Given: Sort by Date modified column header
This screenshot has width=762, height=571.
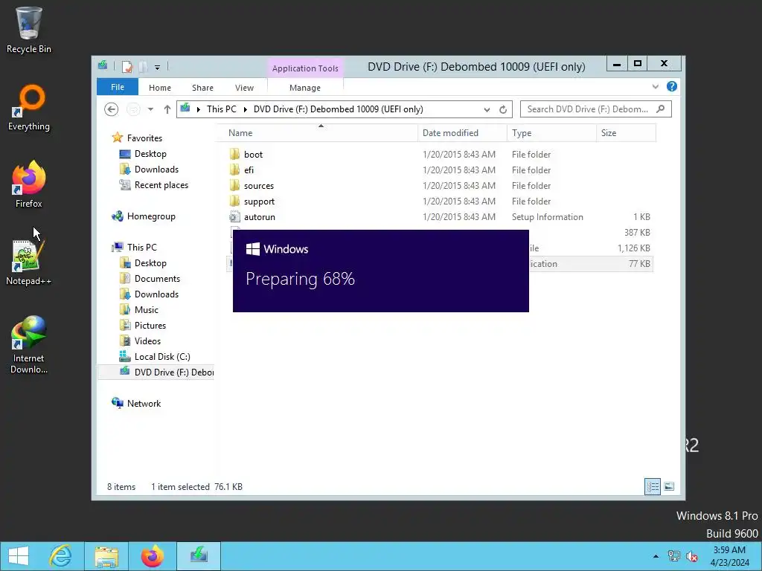Looking at the screenshot, I should coord(461,133).
